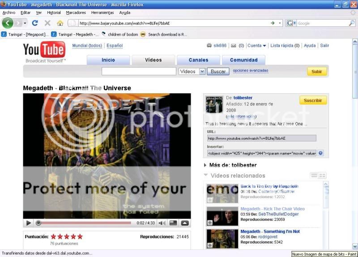Image resolution: width=358 pixels, height=257 pixels.
Task: Switch to the Vídeos tab
Action: point(153,60)
